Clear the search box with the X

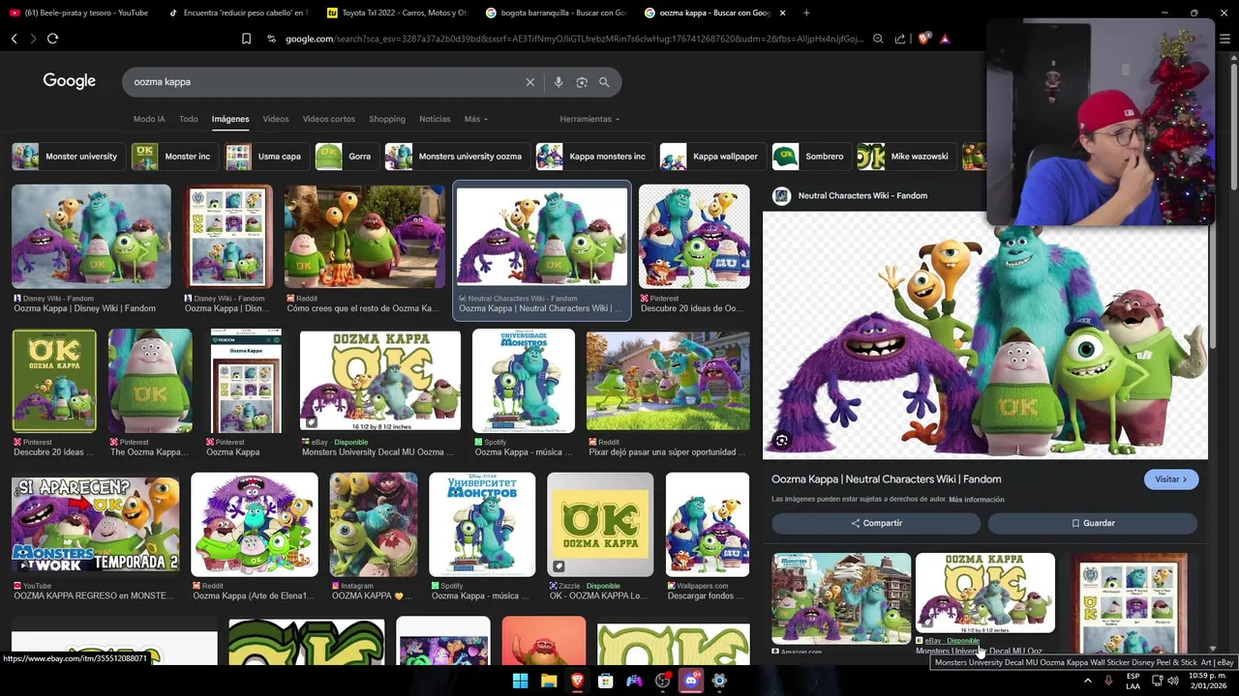point(530,82)
